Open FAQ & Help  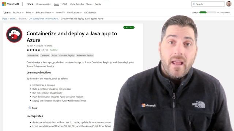90,12
